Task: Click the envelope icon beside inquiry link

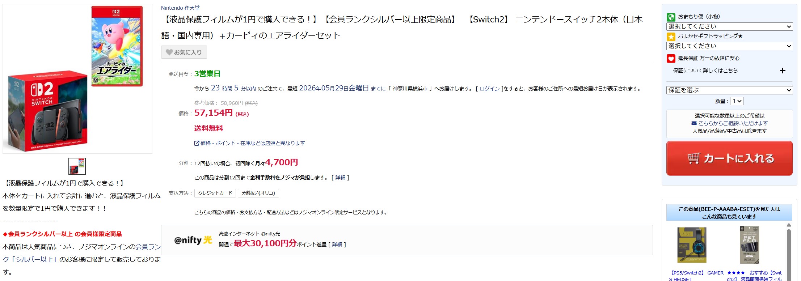Action: pyautogui.click(x=694, y=123)
